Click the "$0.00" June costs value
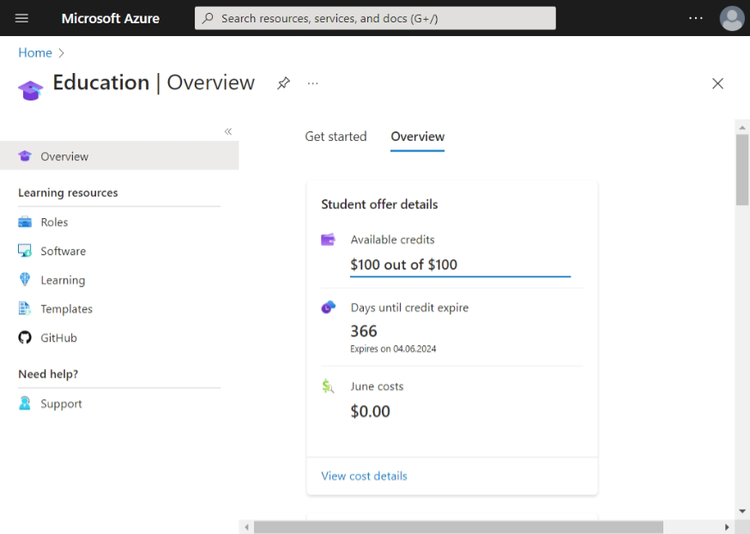 click(x=370, y=411)
